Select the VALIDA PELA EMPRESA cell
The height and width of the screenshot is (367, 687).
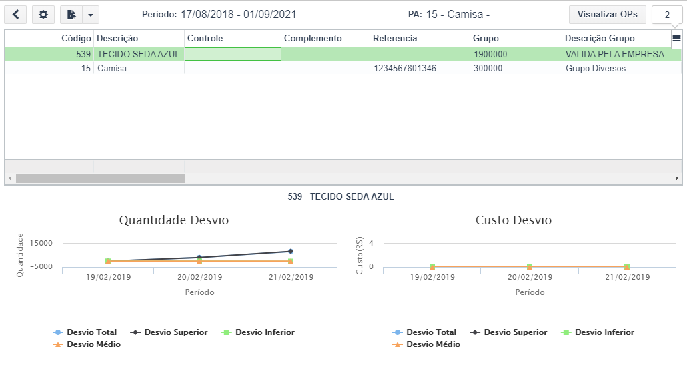click(622, 54)
